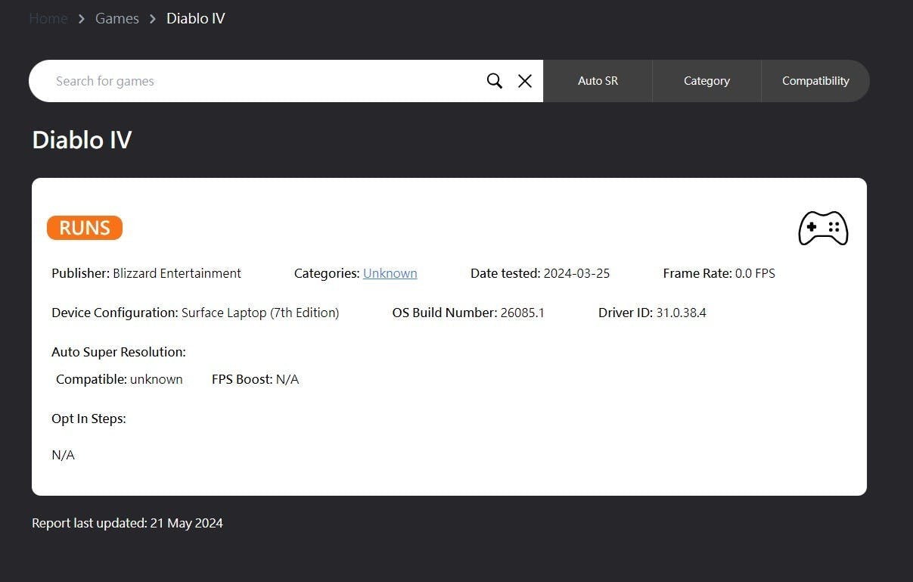Open the Category filter

pos(706,81)
